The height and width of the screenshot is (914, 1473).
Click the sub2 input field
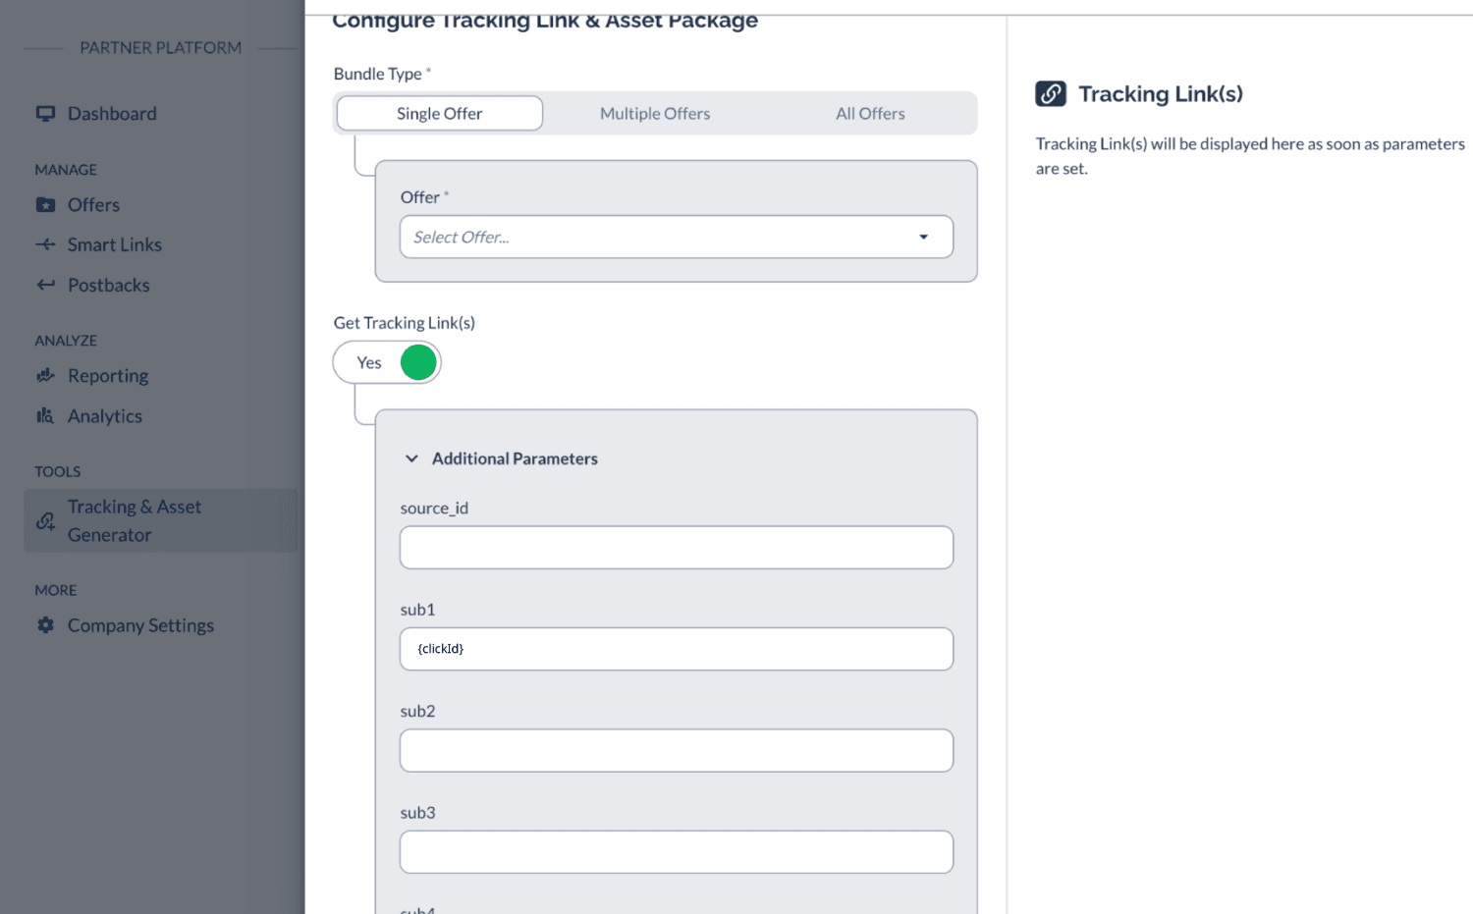[677, 750]
